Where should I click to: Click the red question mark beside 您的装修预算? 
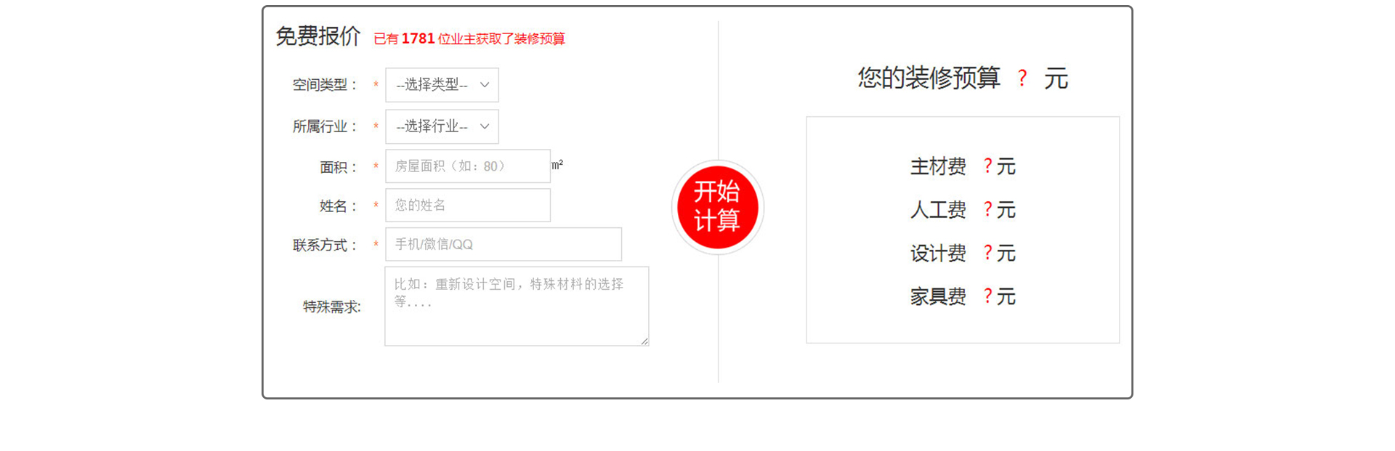click(1022, 78)
